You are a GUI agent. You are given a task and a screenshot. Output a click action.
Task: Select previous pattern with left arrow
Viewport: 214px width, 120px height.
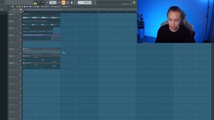77,3
